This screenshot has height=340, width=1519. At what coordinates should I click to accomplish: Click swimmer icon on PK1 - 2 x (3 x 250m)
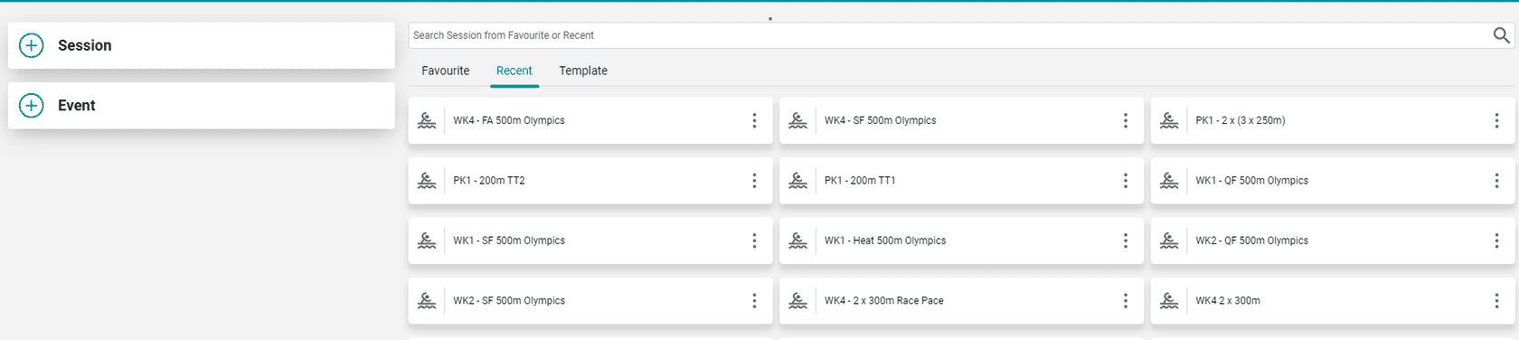point(1169,120)
